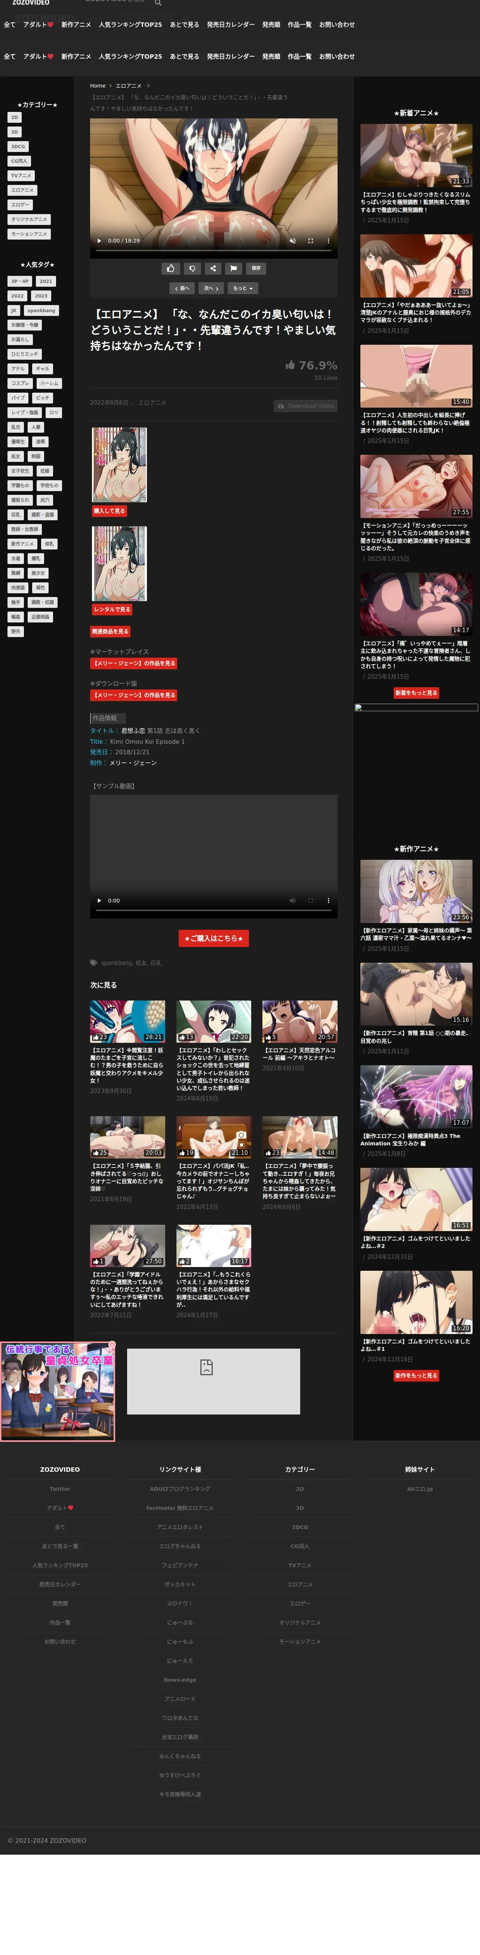The height and width of the screenshot is (1955, 480).
Task: Click the ご購入はこちら purchase button
Action: 214,938
